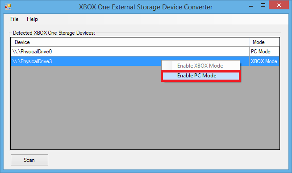The height and width of the screenshot is (173, 292).
Task: Click the Detected XBOX One Storage Devices label
Action: pos(54,33)
